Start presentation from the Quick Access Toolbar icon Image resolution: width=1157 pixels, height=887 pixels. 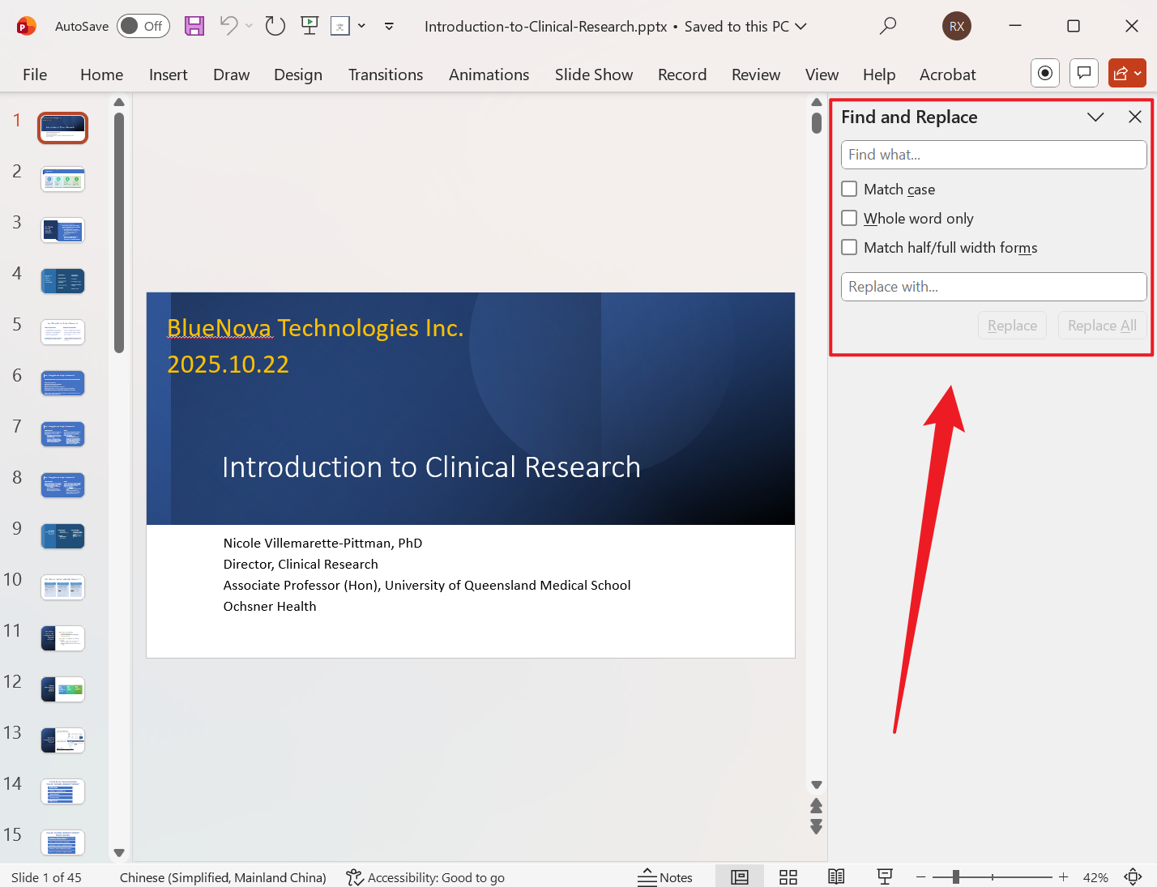(309, 25)
